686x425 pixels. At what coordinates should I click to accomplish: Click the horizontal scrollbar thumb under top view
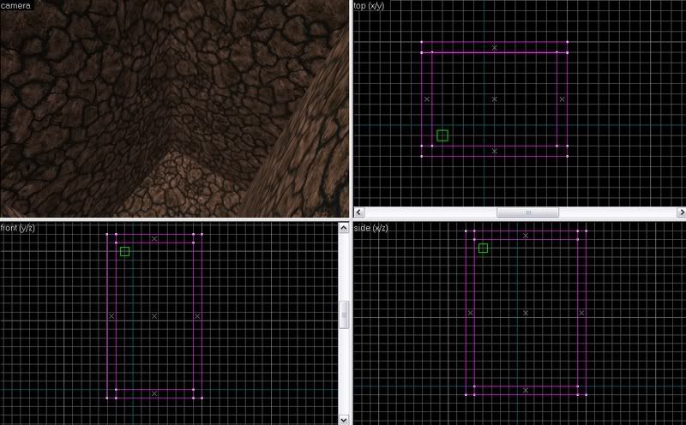[x=527, y=212]
